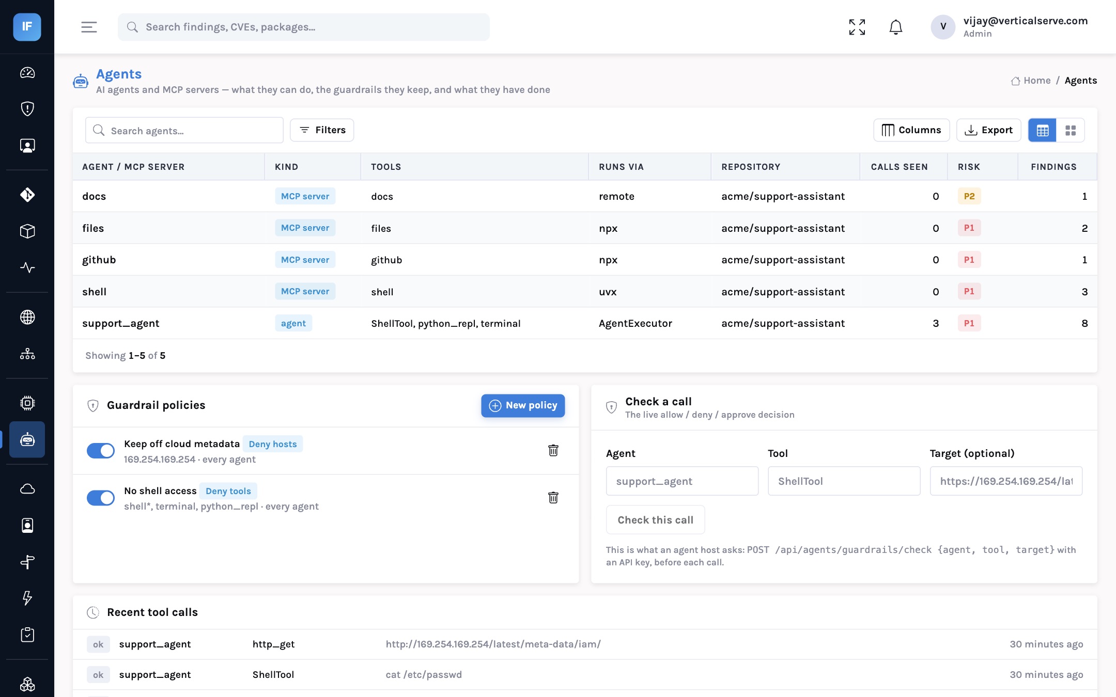Open the stacked cubes icon in sidebar
The height and width of the screenshot is (697, 1116).
point(27,684)
